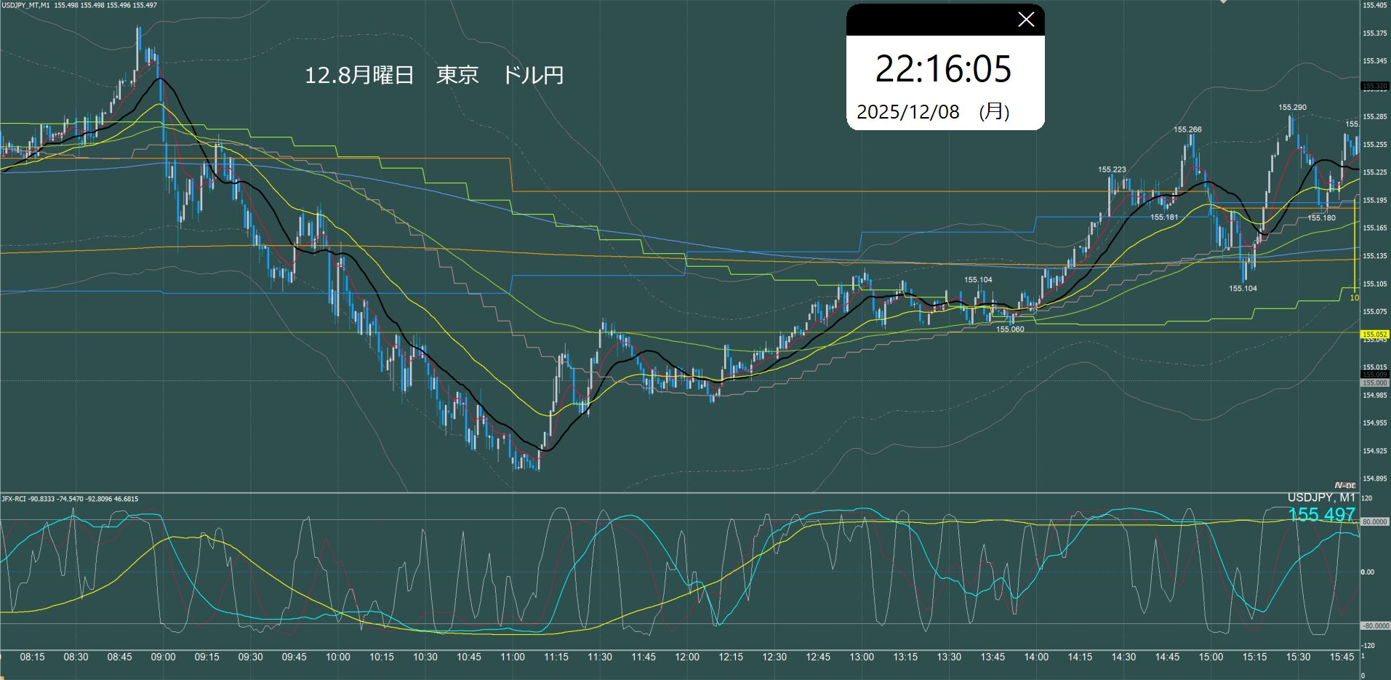Click the -80.0000 RCI level label
Screen dimensions: 1391x680
(x=1374, y=625)
